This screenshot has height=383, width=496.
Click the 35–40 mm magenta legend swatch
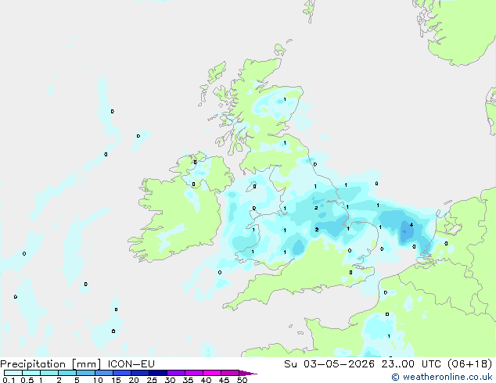pyautogui.click(x=193, y=373)
